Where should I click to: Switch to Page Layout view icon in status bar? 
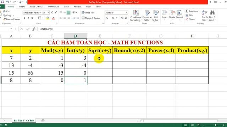[192, 125]
